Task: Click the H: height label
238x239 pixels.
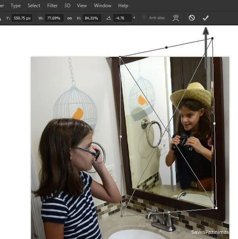Action: coord(79,18)
